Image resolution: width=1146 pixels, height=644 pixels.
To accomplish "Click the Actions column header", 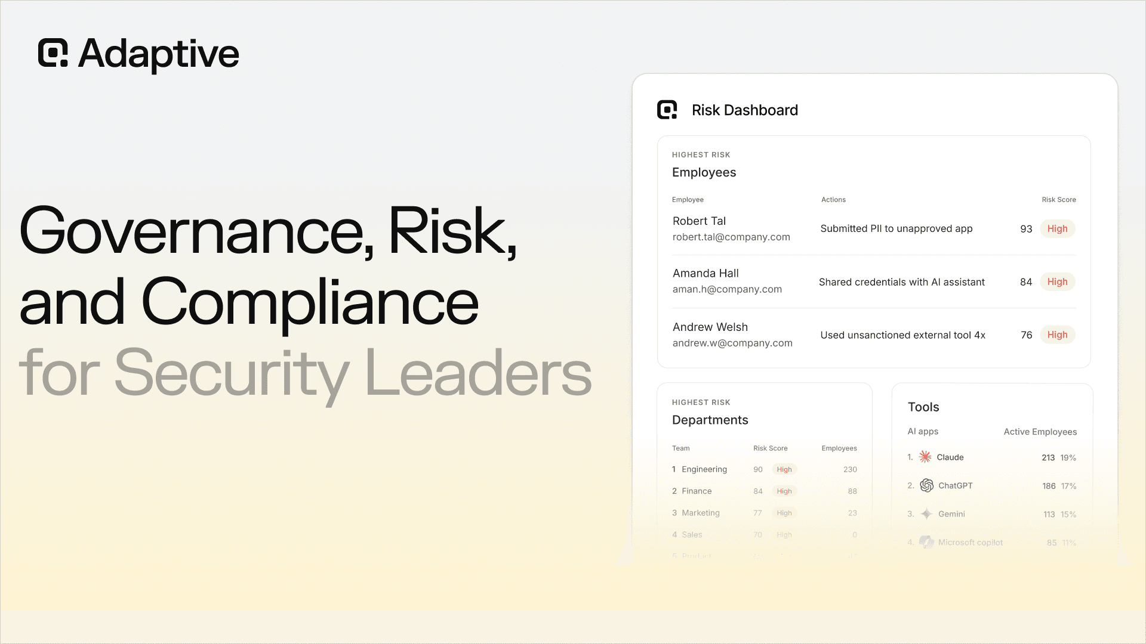I will [833, 200].
